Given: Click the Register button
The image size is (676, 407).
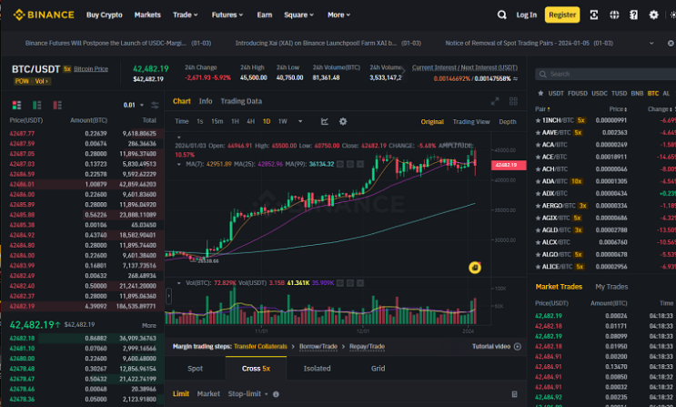Looking at the screenshot, I should point(562,15).
